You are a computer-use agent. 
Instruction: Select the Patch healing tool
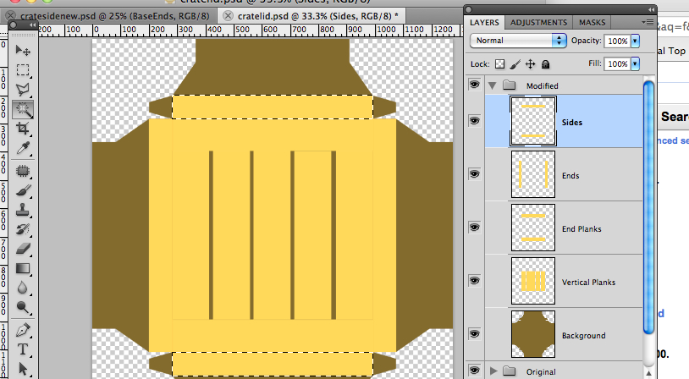pos(23,170)
